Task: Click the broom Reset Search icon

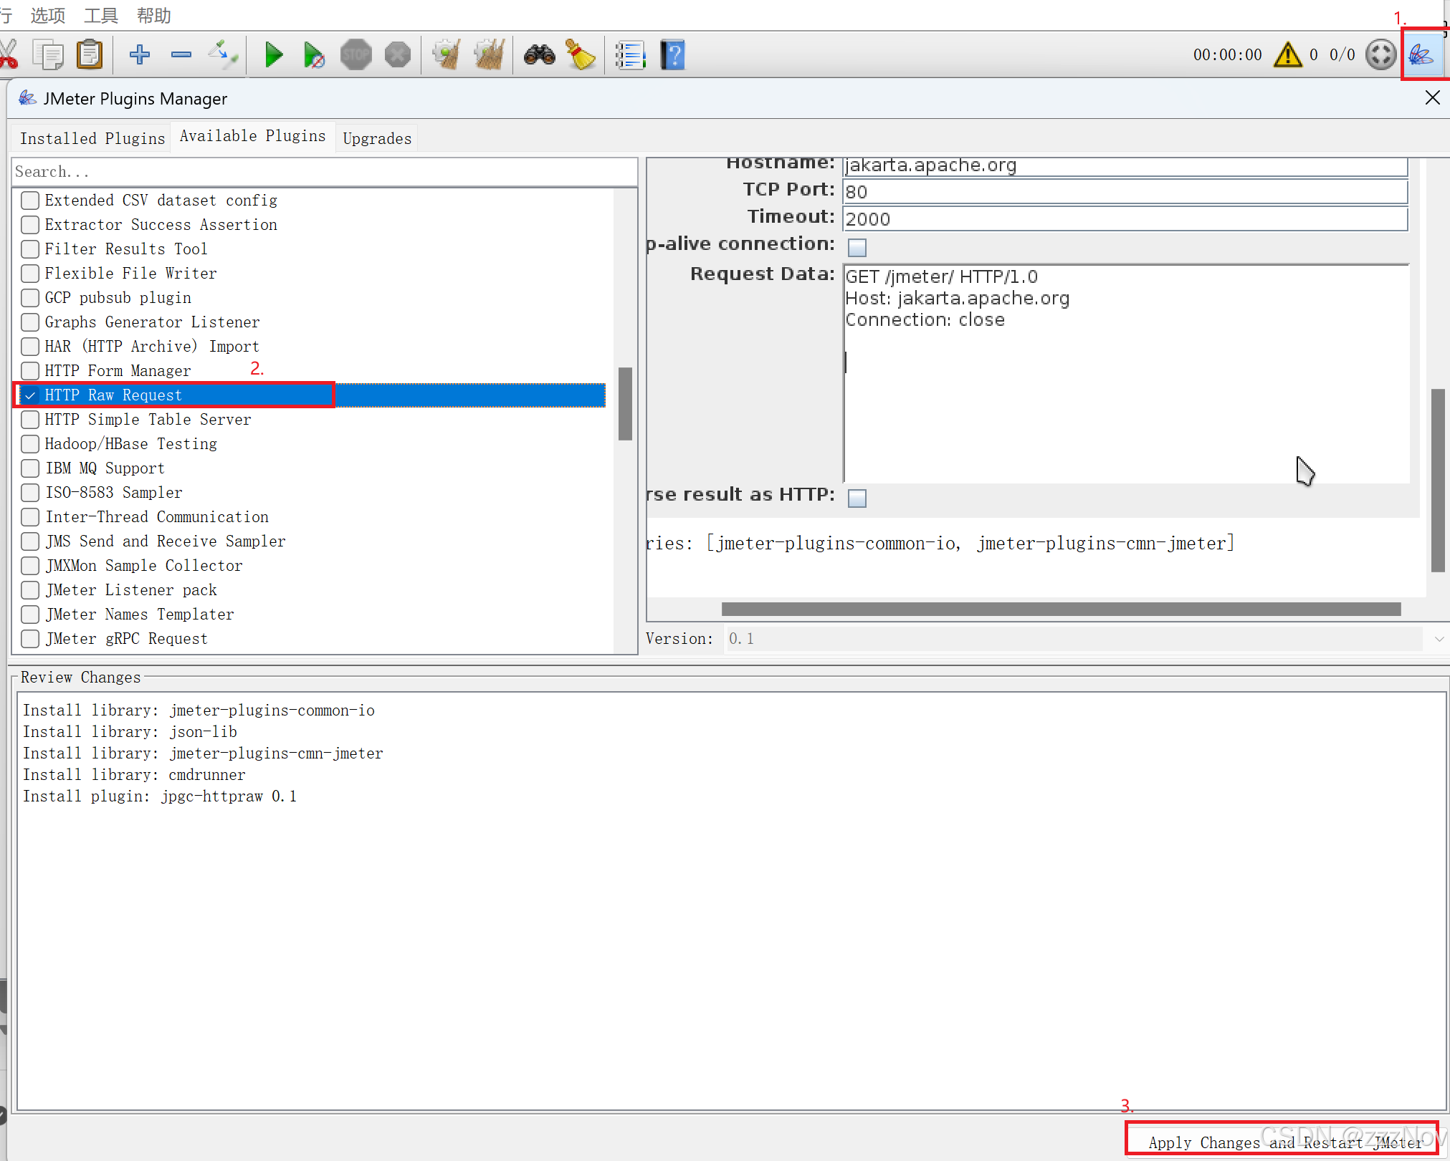Action: click(581, 55)
